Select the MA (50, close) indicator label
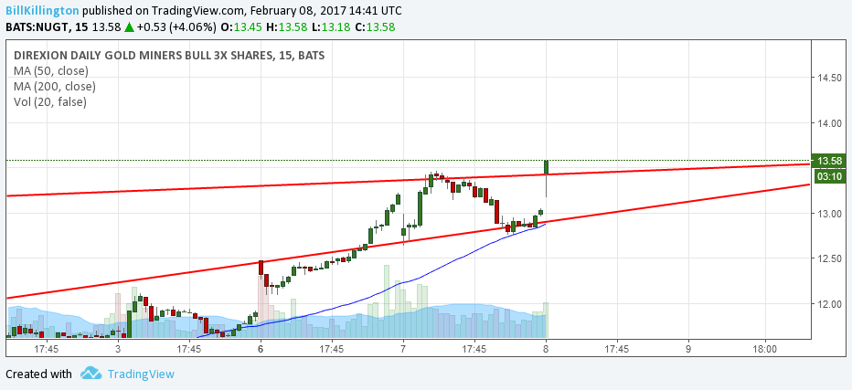 51,70
